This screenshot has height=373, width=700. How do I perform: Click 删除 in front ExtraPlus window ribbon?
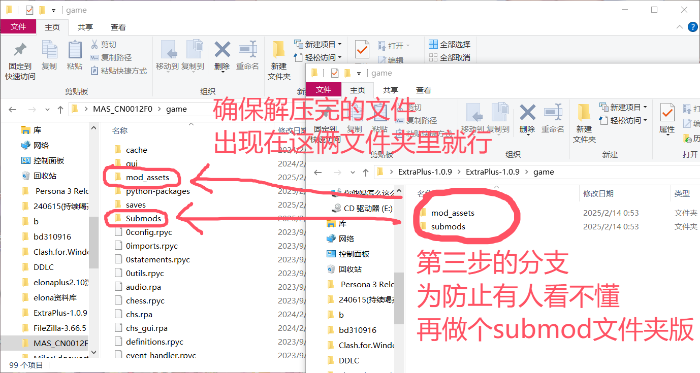(528, 118)
